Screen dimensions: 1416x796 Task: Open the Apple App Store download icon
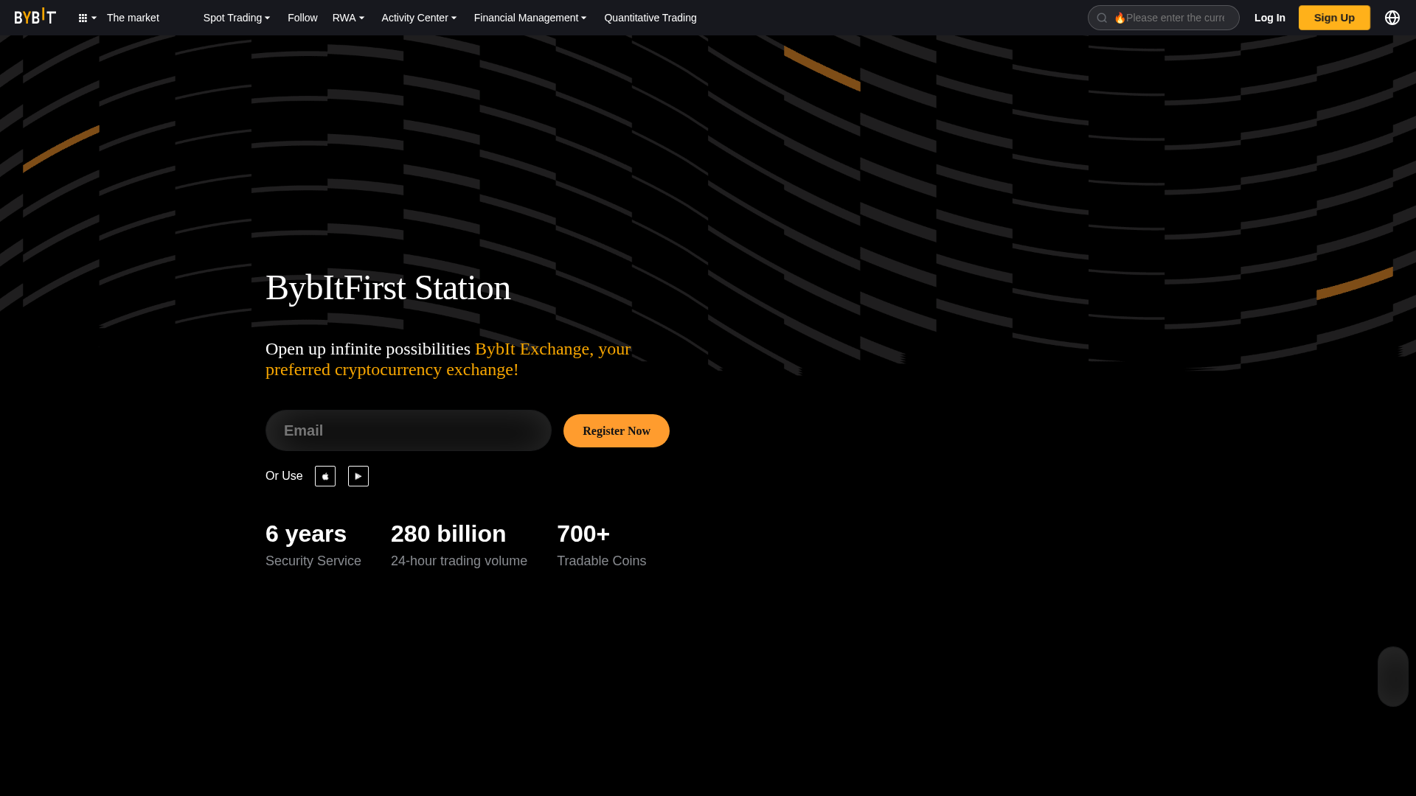coord(325,476)
